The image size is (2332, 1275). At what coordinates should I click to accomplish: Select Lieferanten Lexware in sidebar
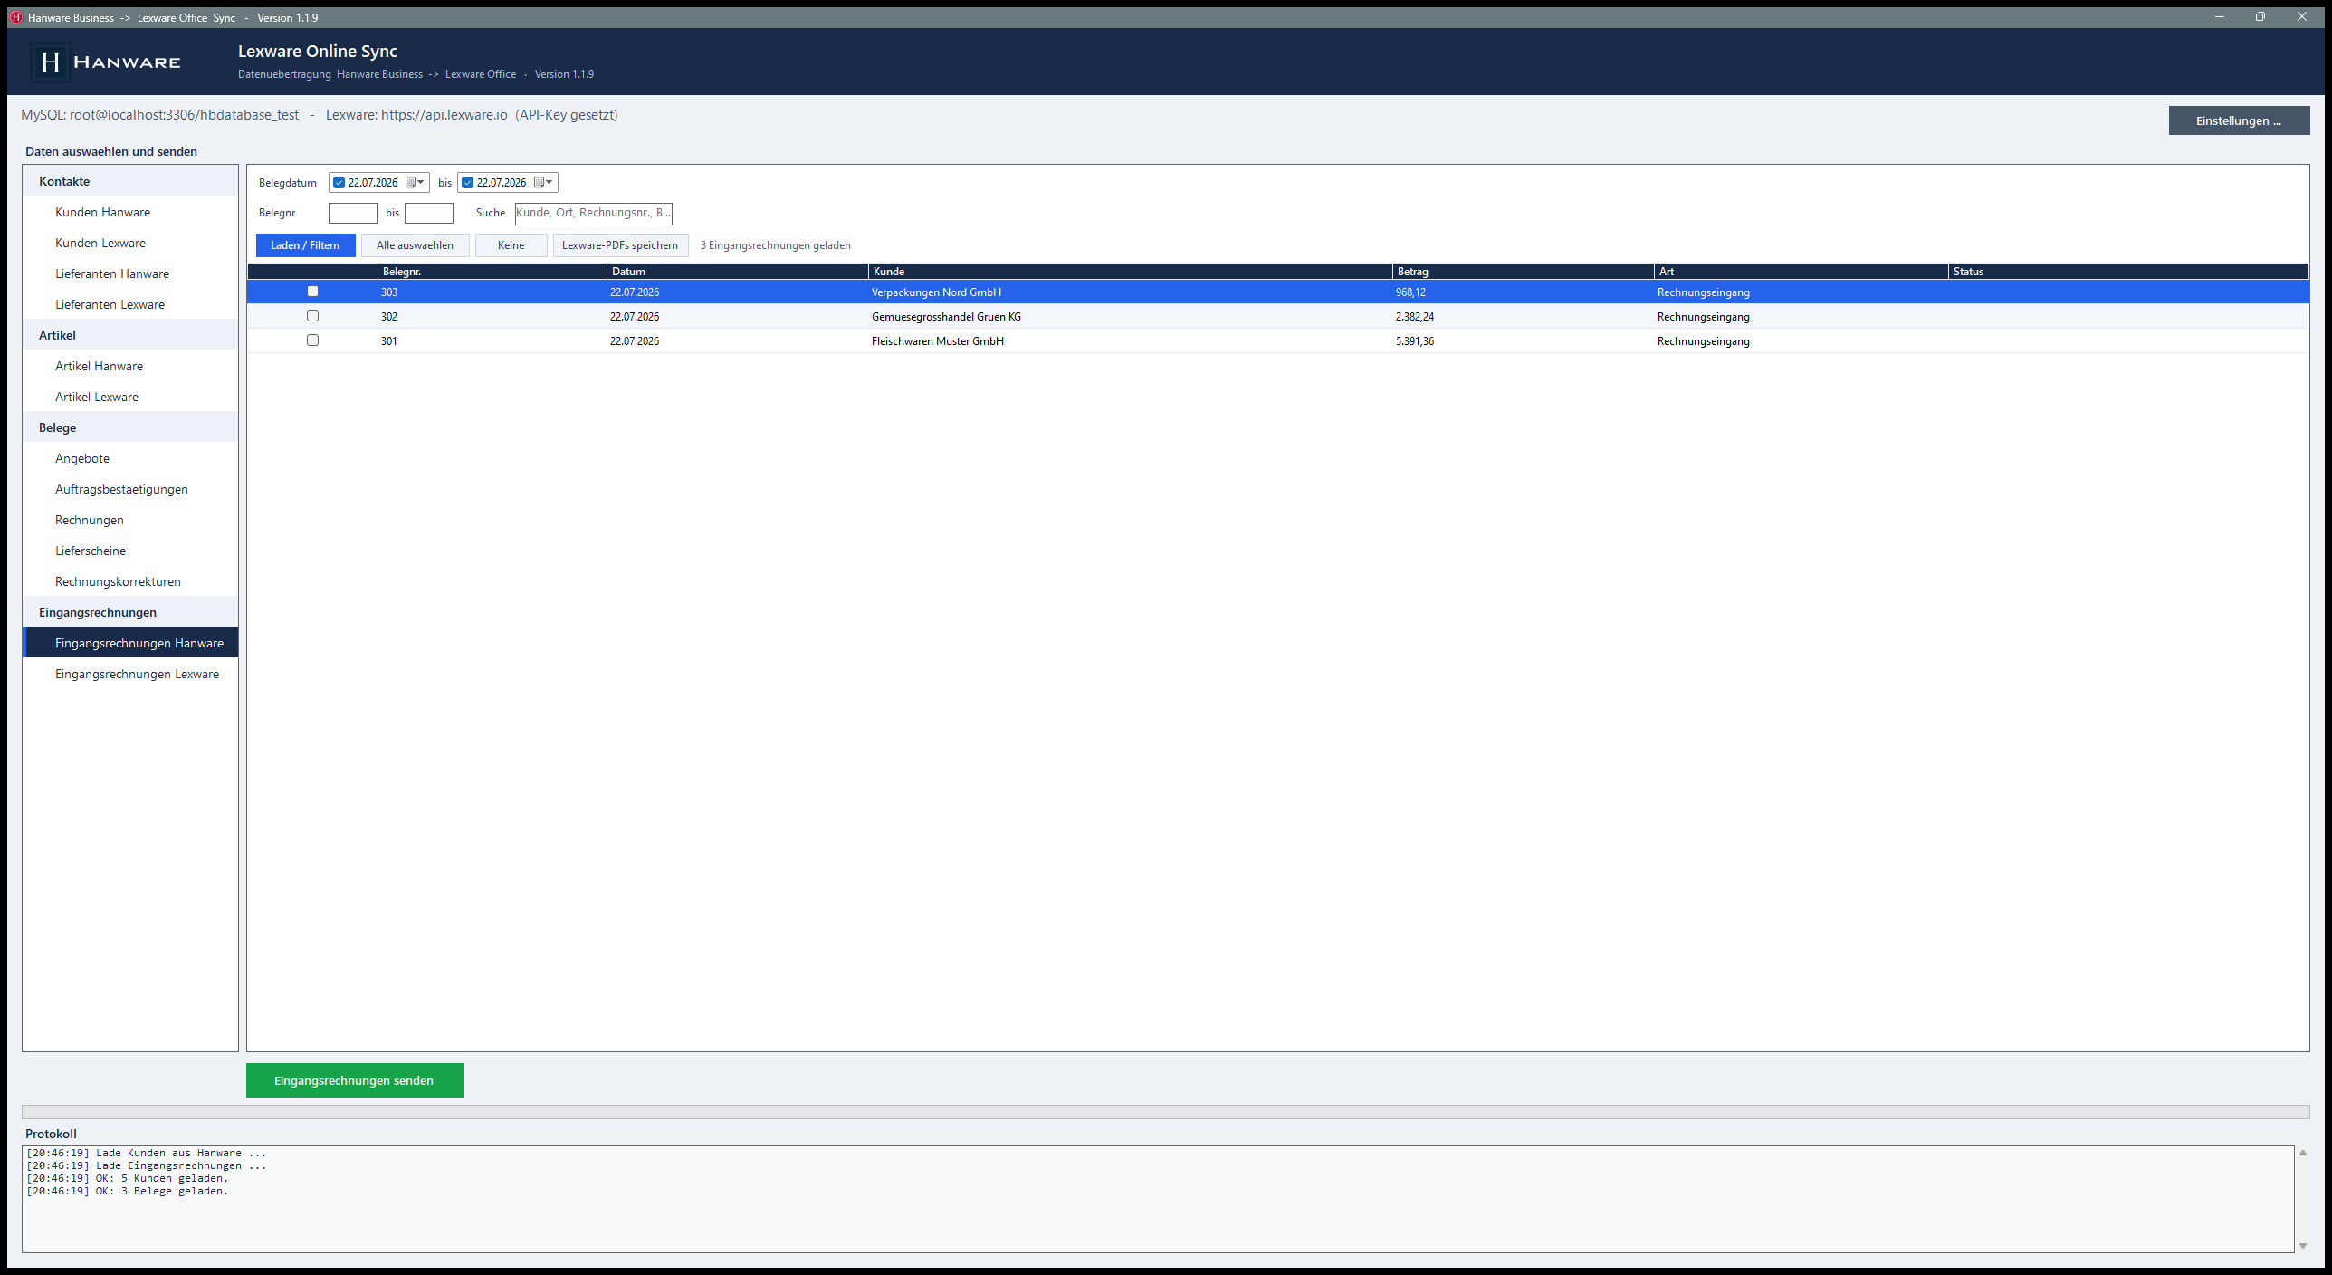coord(130,304)
